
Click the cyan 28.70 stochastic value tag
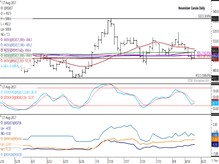pyautogui.click(x=215, y=103)
